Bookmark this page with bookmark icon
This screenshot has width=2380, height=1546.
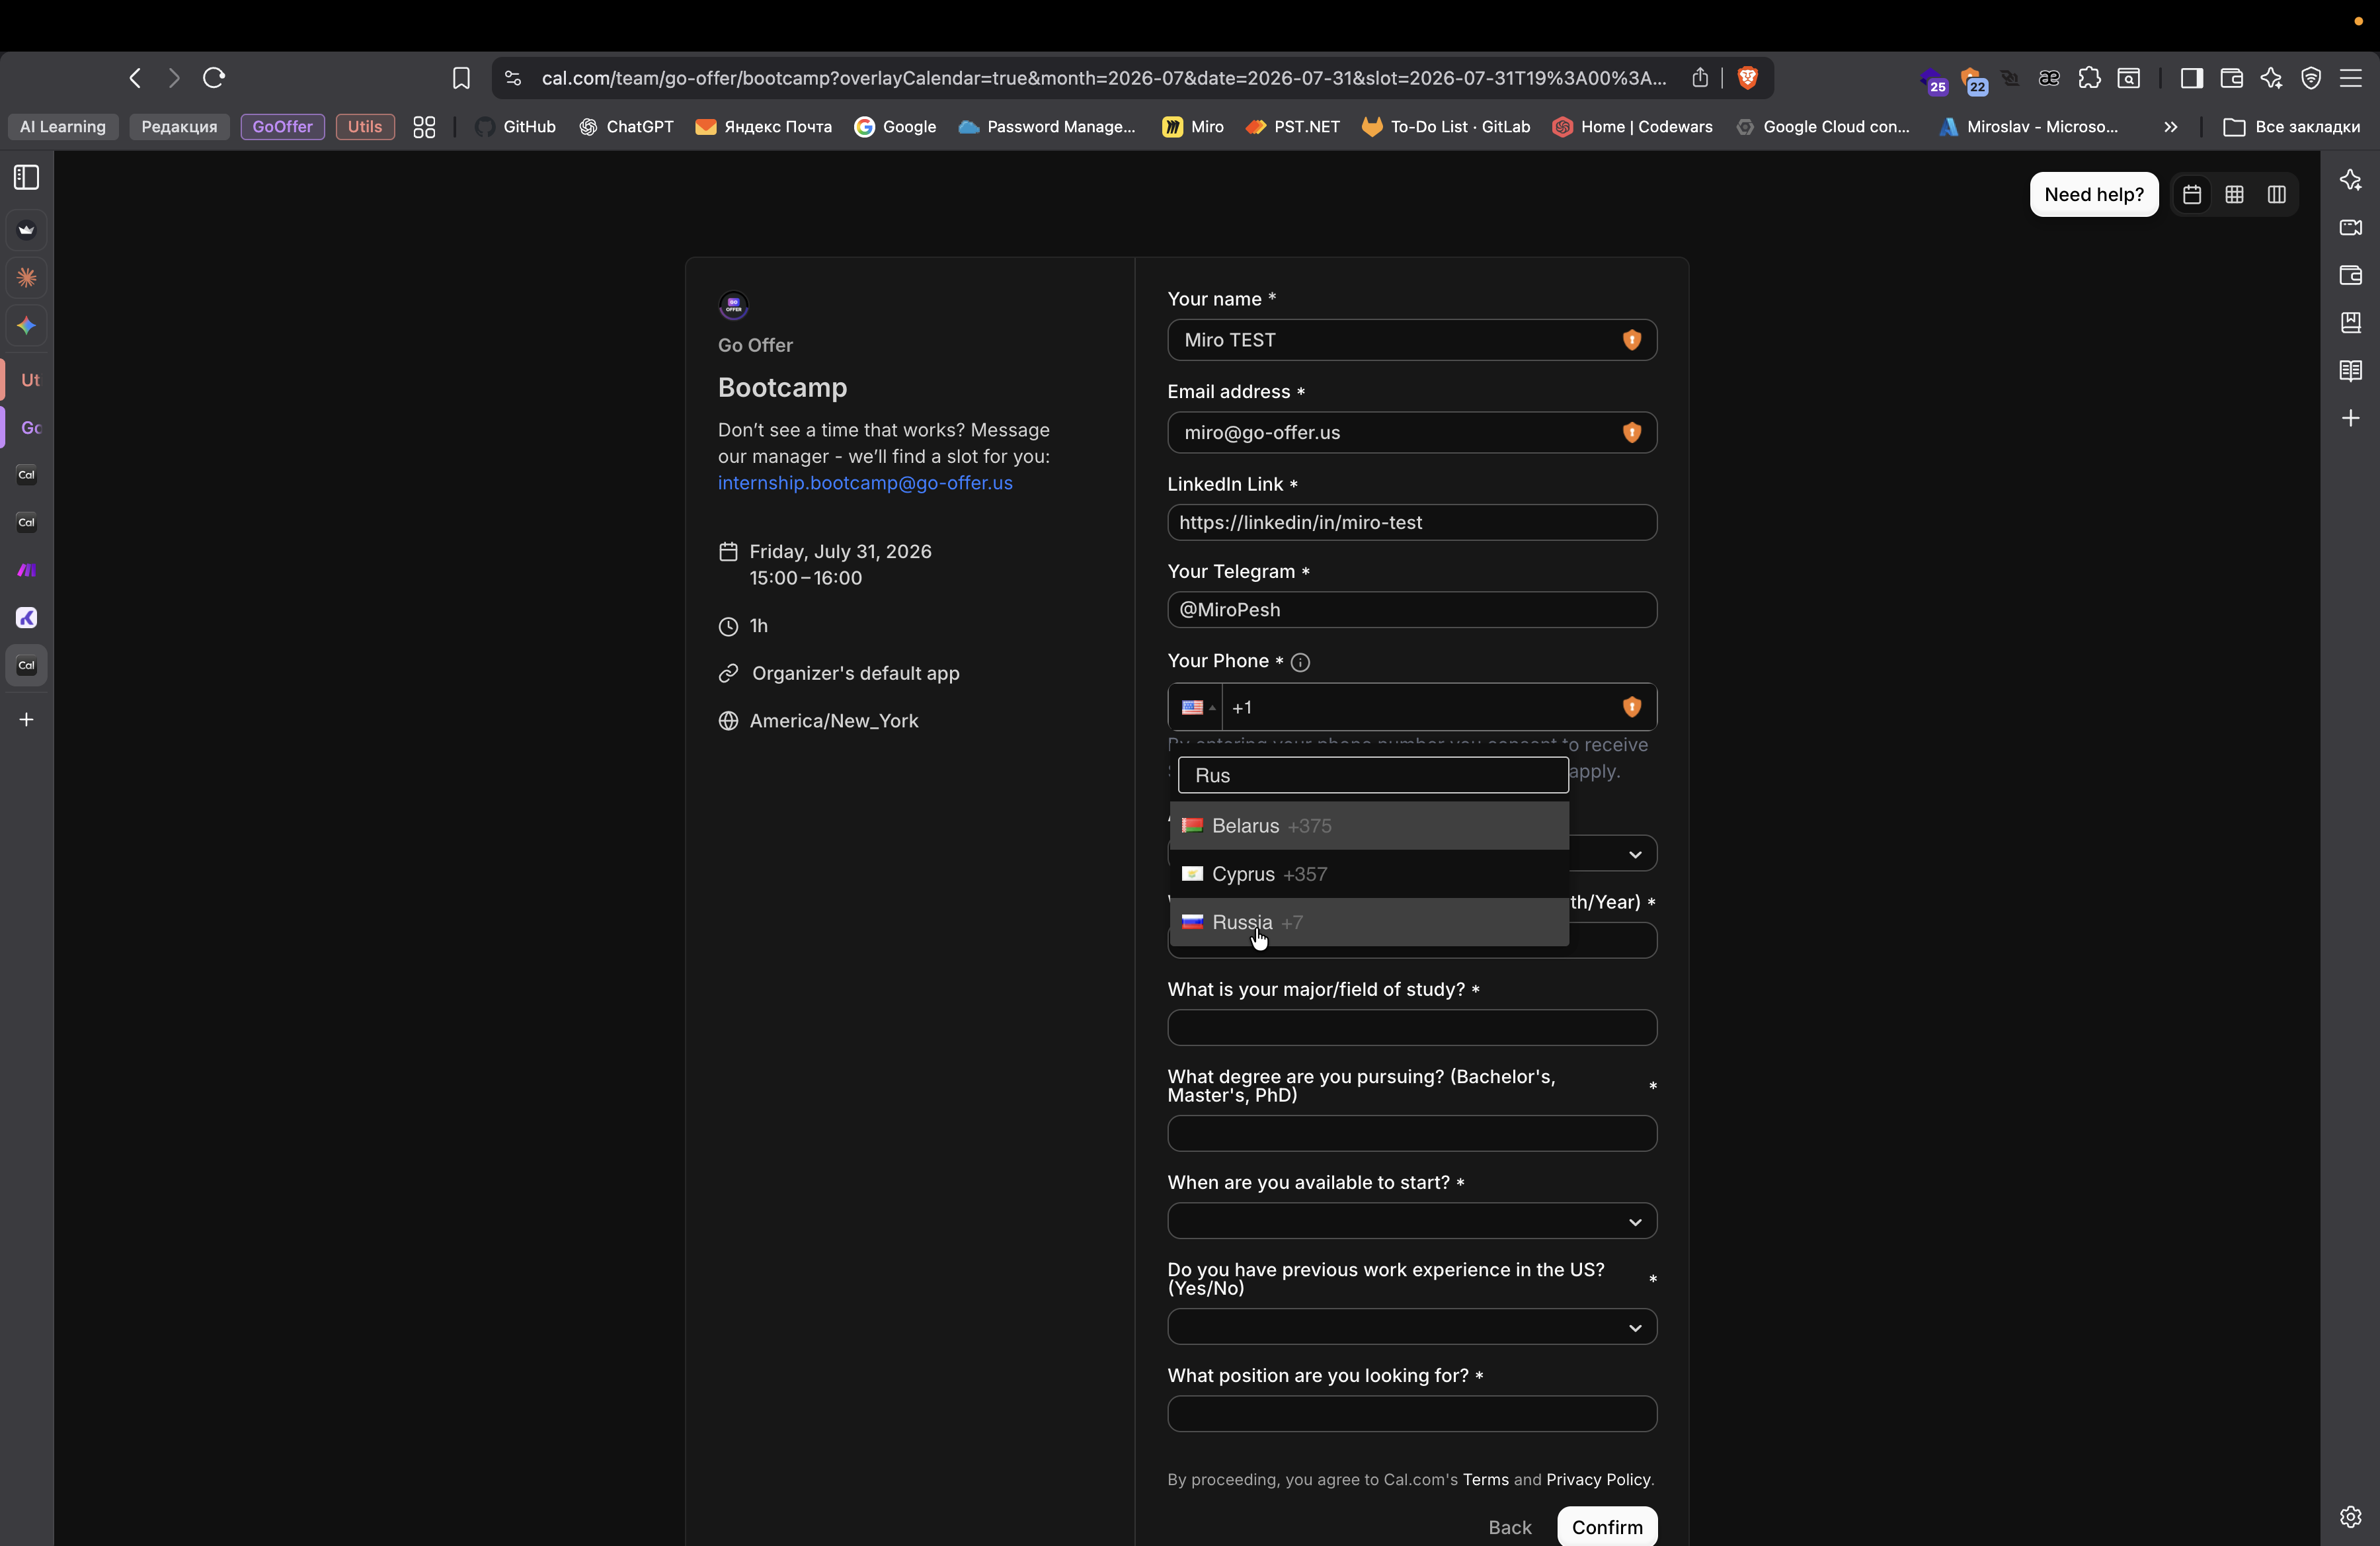[461, 78]
